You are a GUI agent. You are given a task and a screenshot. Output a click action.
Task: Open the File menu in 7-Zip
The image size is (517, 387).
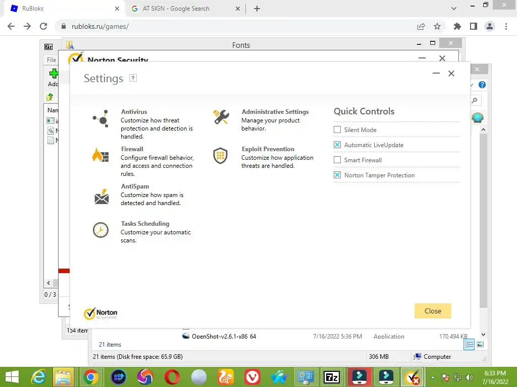pyautogui.click(x=51, y=60)
